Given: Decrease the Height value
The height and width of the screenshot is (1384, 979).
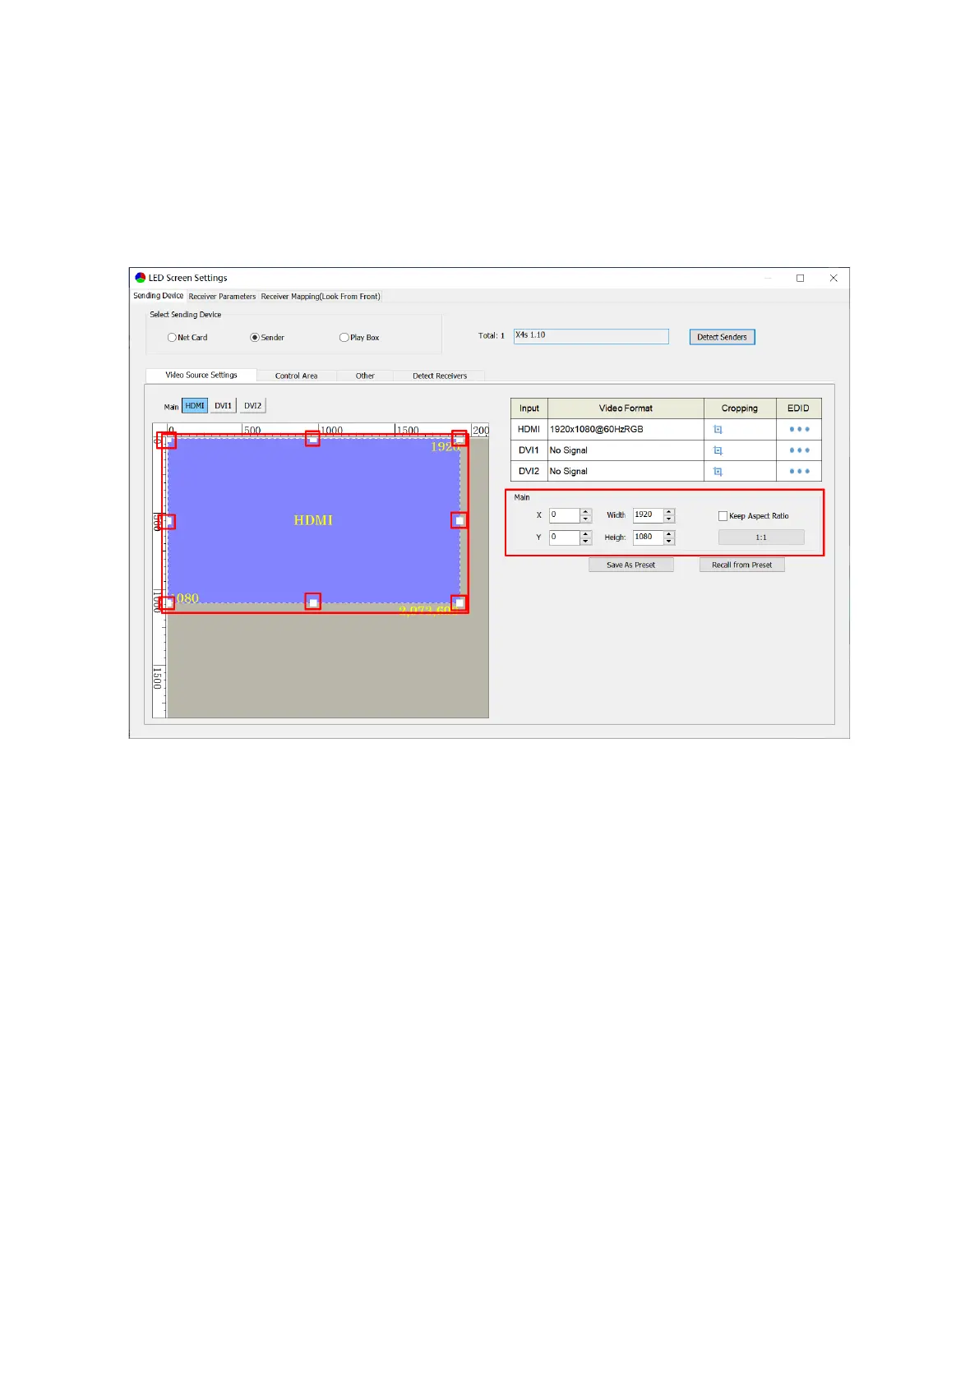Looking at the screenshot, I should click(669, 542).
